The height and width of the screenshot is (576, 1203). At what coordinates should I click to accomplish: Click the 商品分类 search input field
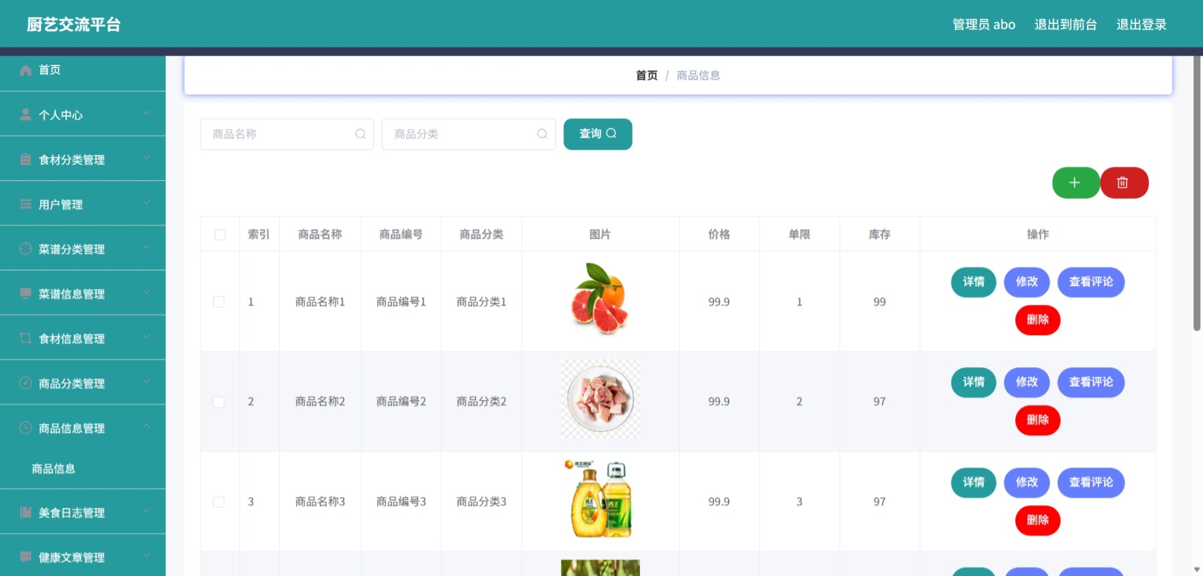tap(469, 134)
